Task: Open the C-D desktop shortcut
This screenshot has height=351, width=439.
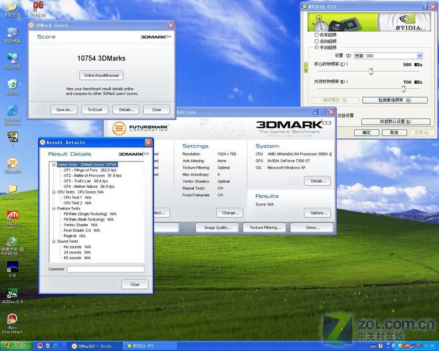Action: 12,269
